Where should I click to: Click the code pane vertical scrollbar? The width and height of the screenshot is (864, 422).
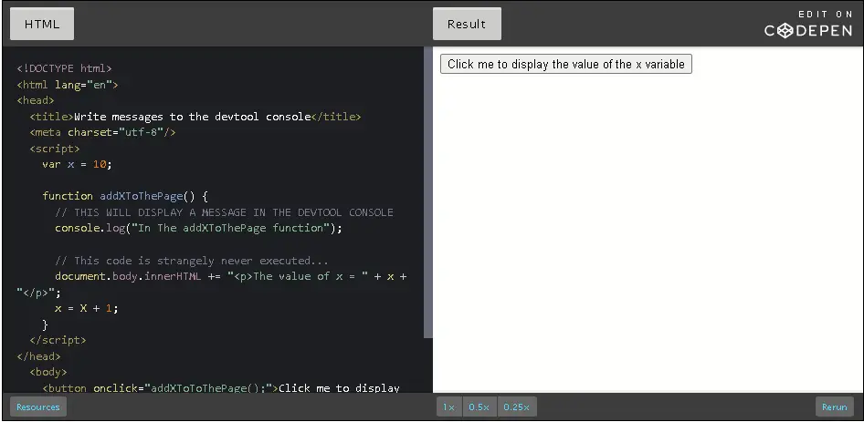coord(428,192)
